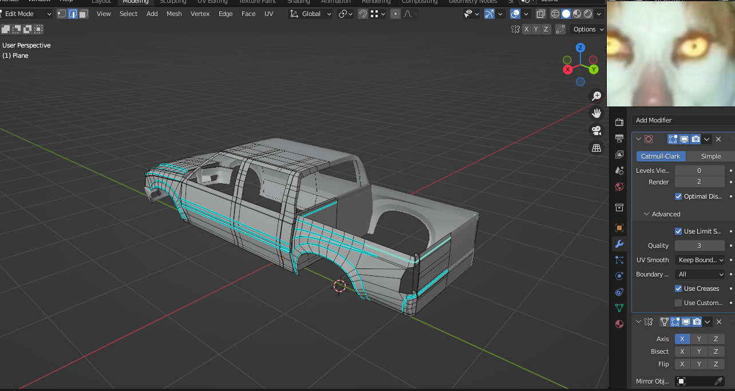The width and height of the screenshot is (735, 391).
Task: Uncheck Use Limit Surface checkbox
Action: (679, 231)
